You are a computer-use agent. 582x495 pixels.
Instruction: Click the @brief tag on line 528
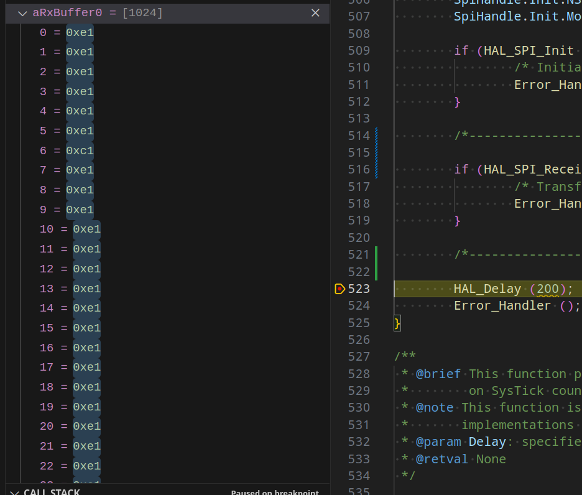point(438,374)
